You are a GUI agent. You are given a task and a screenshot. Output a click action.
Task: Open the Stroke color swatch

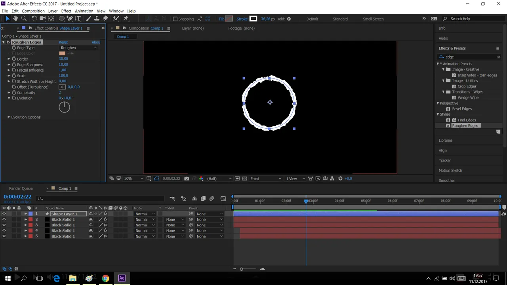pos(253,19)
